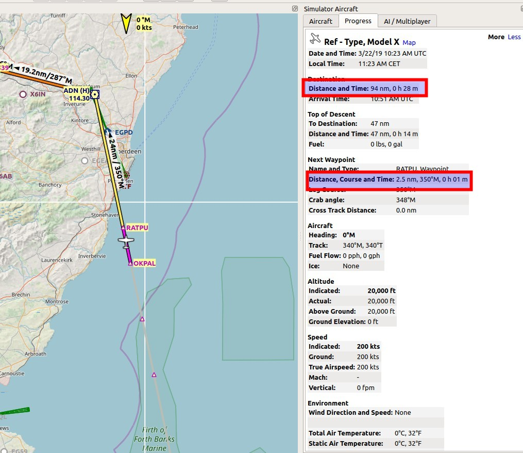Viewport: 523px width, 453px height.
Task: Click the Cross Track Distance value
Action: click(406, 211)
